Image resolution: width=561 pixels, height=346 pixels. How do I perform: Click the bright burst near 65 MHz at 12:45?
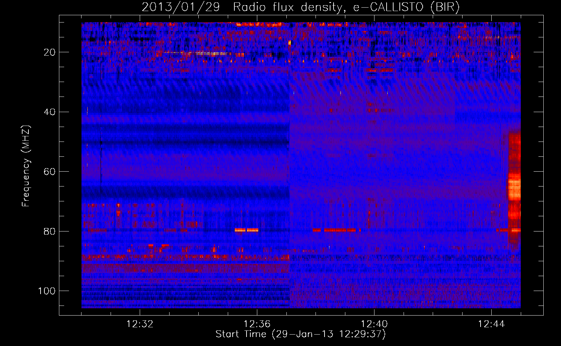coord(514,187)
